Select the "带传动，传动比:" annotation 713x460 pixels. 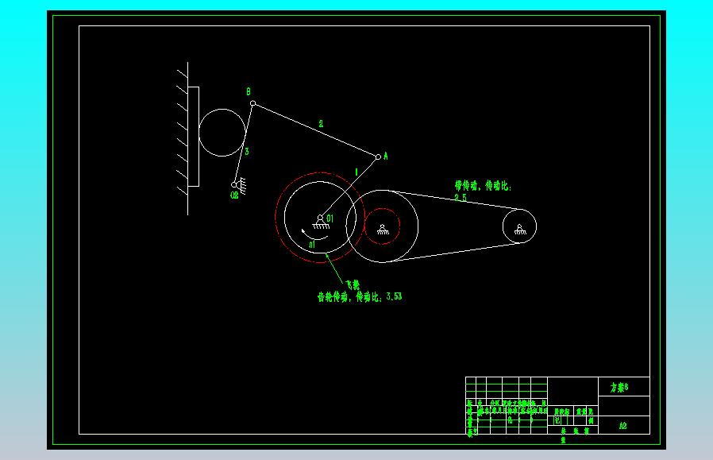(484, 186)
